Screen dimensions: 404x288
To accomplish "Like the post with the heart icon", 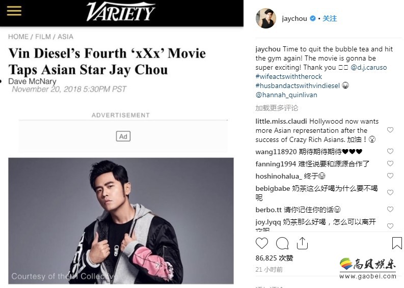I will (262, 243).
